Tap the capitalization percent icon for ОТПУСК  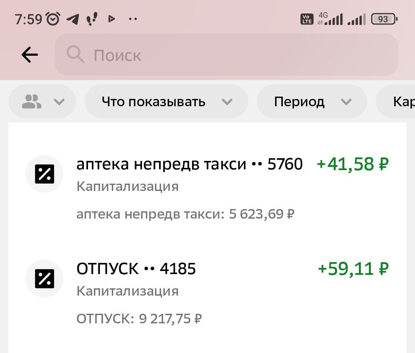point(45,278)
